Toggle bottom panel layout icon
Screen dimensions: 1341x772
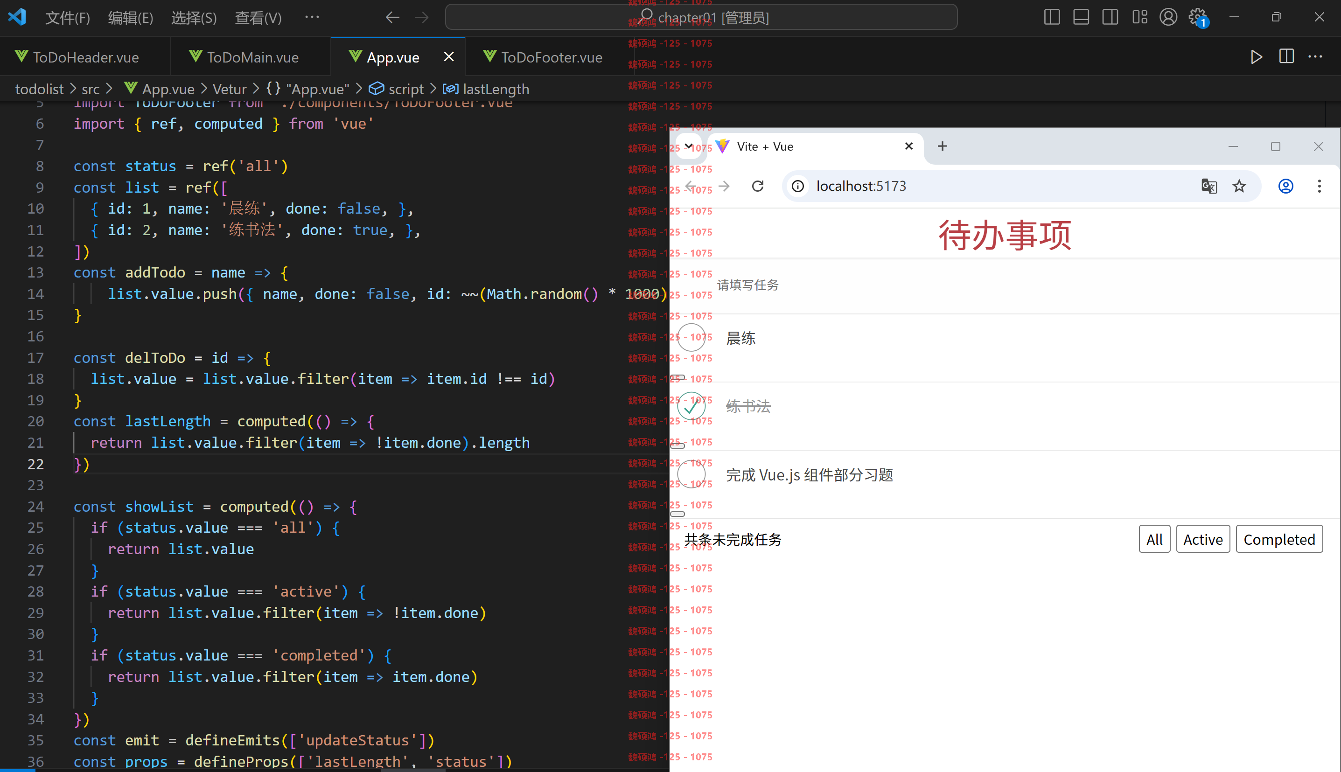click(x=1081, y=17)
